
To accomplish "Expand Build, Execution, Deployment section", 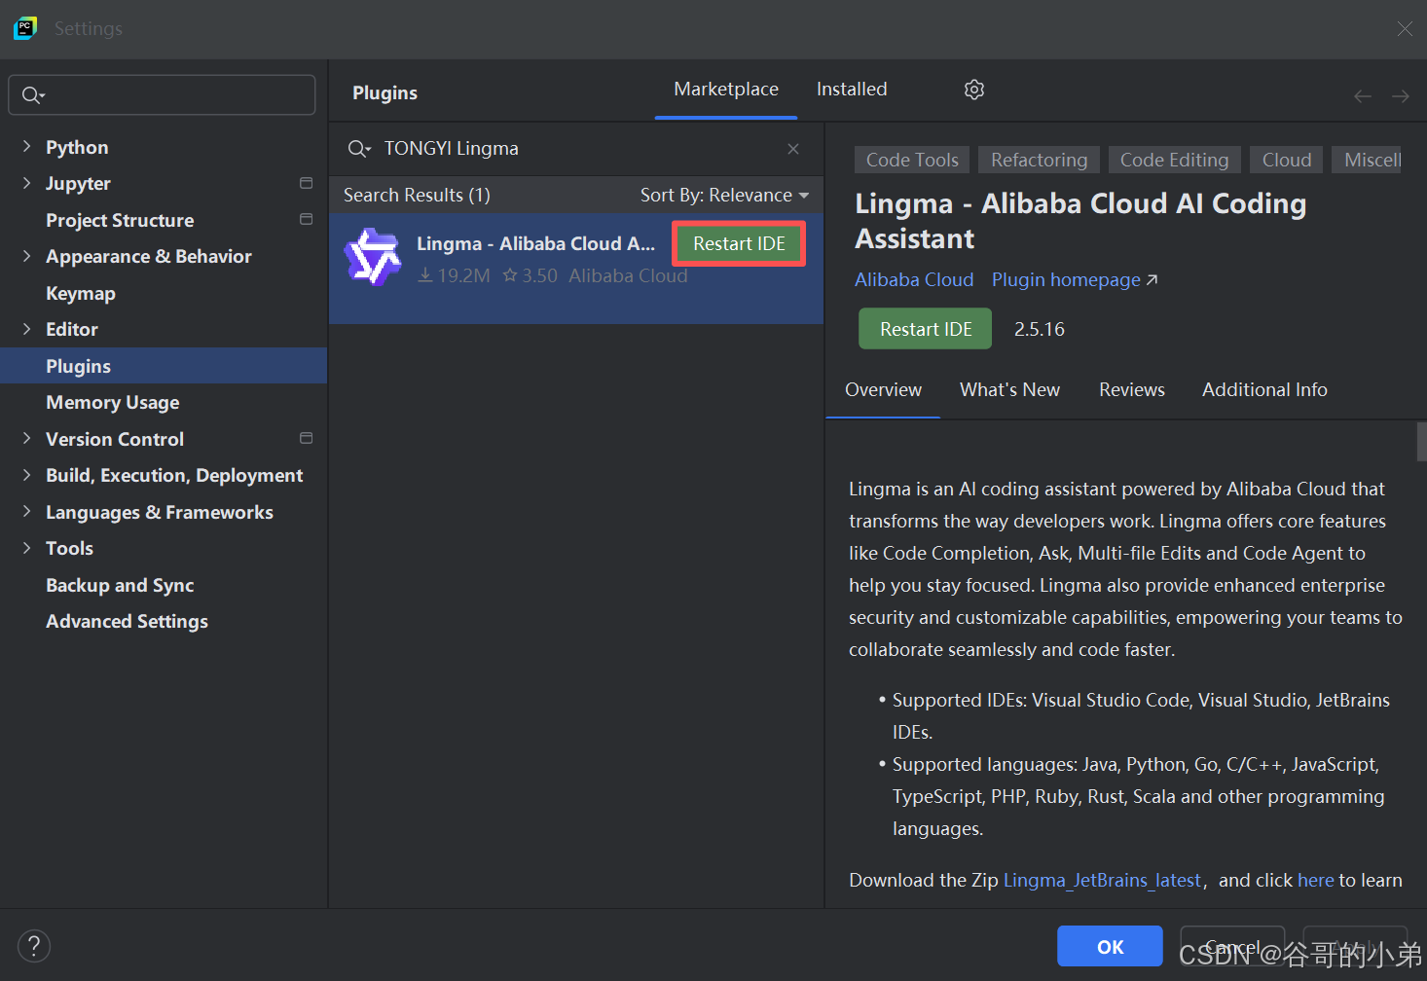I will [26, 475].
